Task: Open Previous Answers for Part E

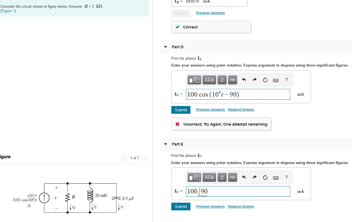Action: (210, 206)
